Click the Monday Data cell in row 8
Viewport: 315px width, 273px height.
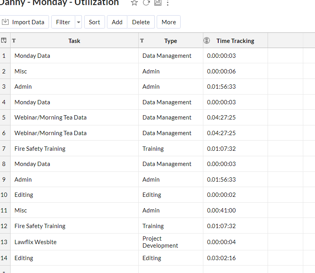tap(74, 164)
